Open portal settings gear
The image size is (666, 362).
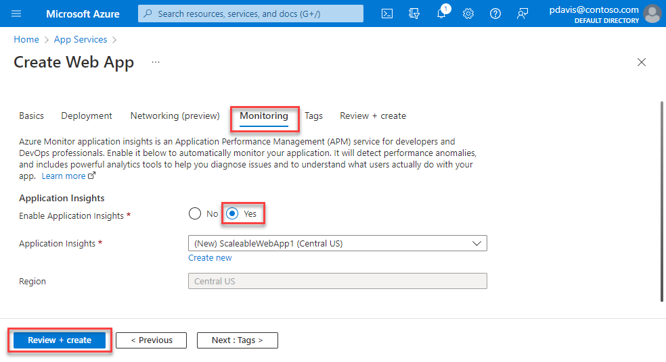pyautogui.click(x=468, y=14)
